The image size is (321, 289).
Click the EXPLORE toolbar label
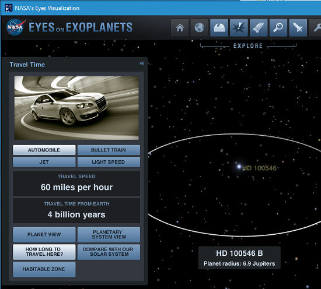(x=248, y=46)
